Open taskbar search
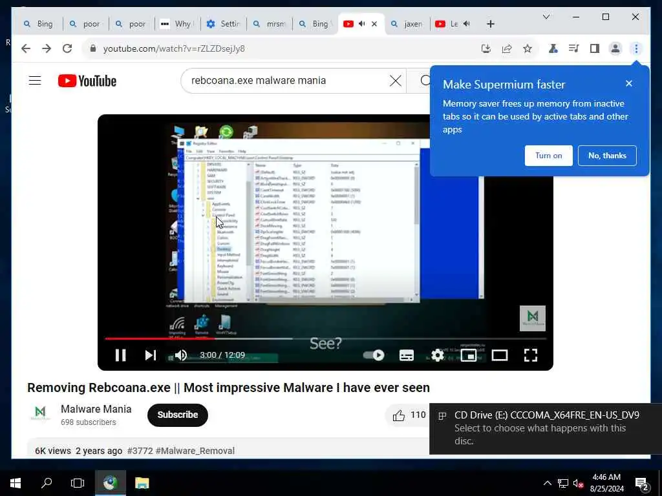The width and height of the screenshot is (662, 496). pos(47,483)
